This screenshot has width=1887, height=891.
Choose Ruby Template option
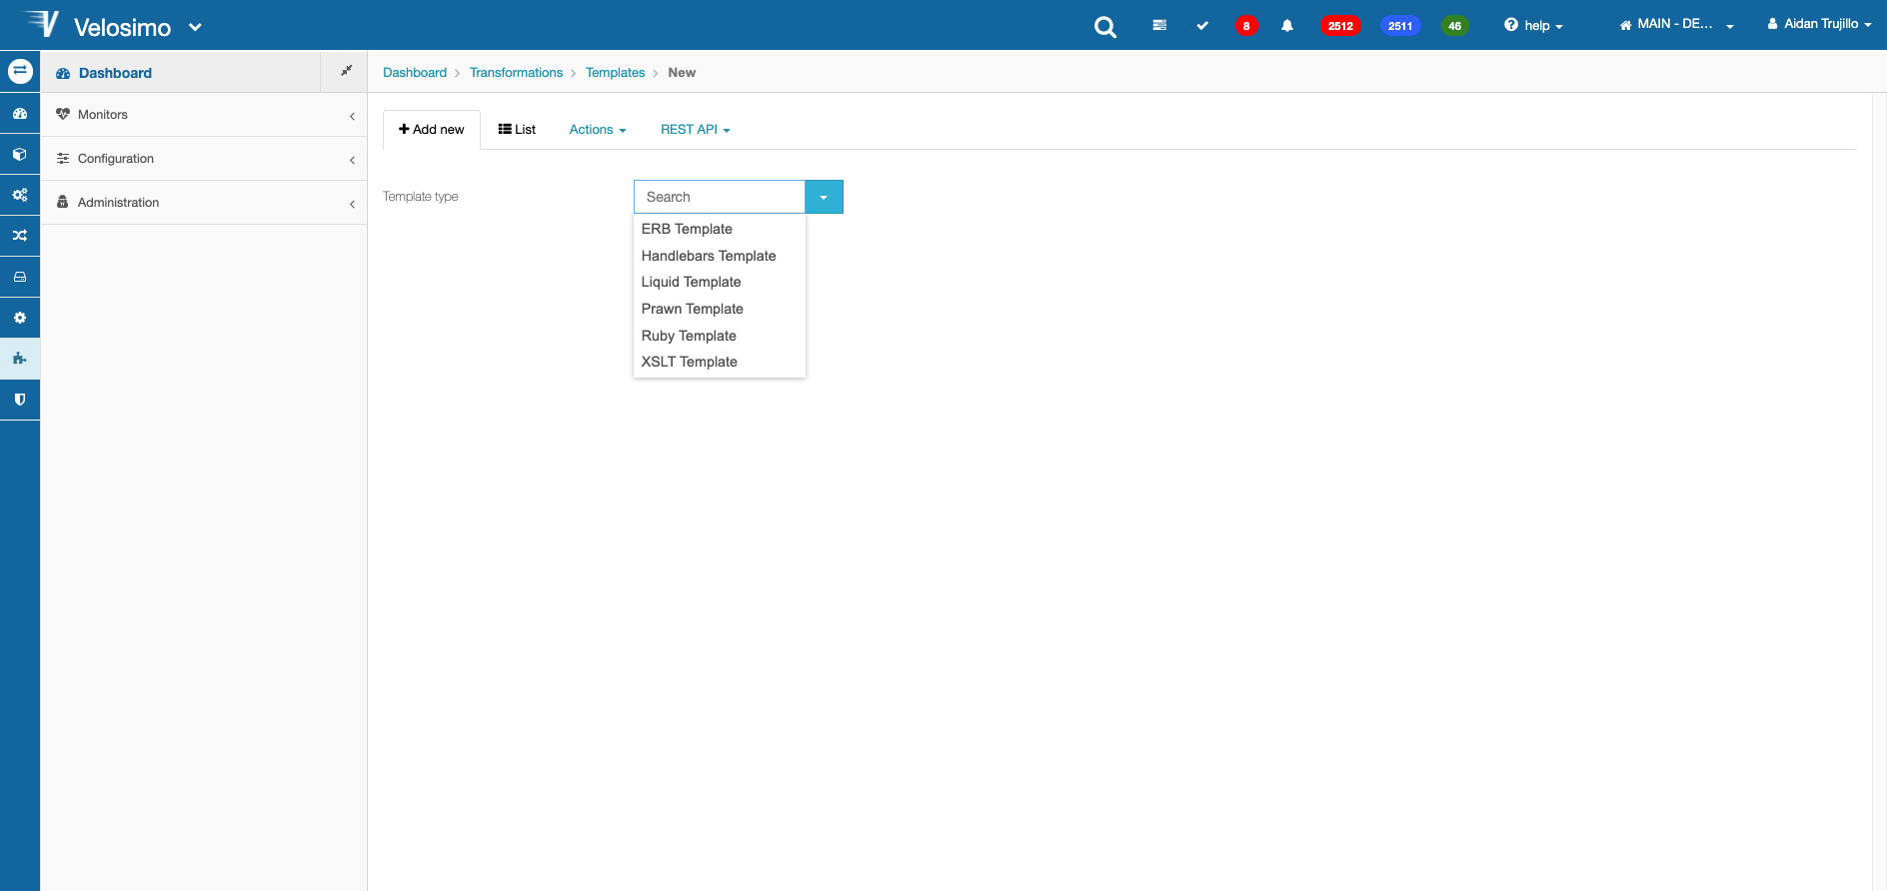click(720, 336)
